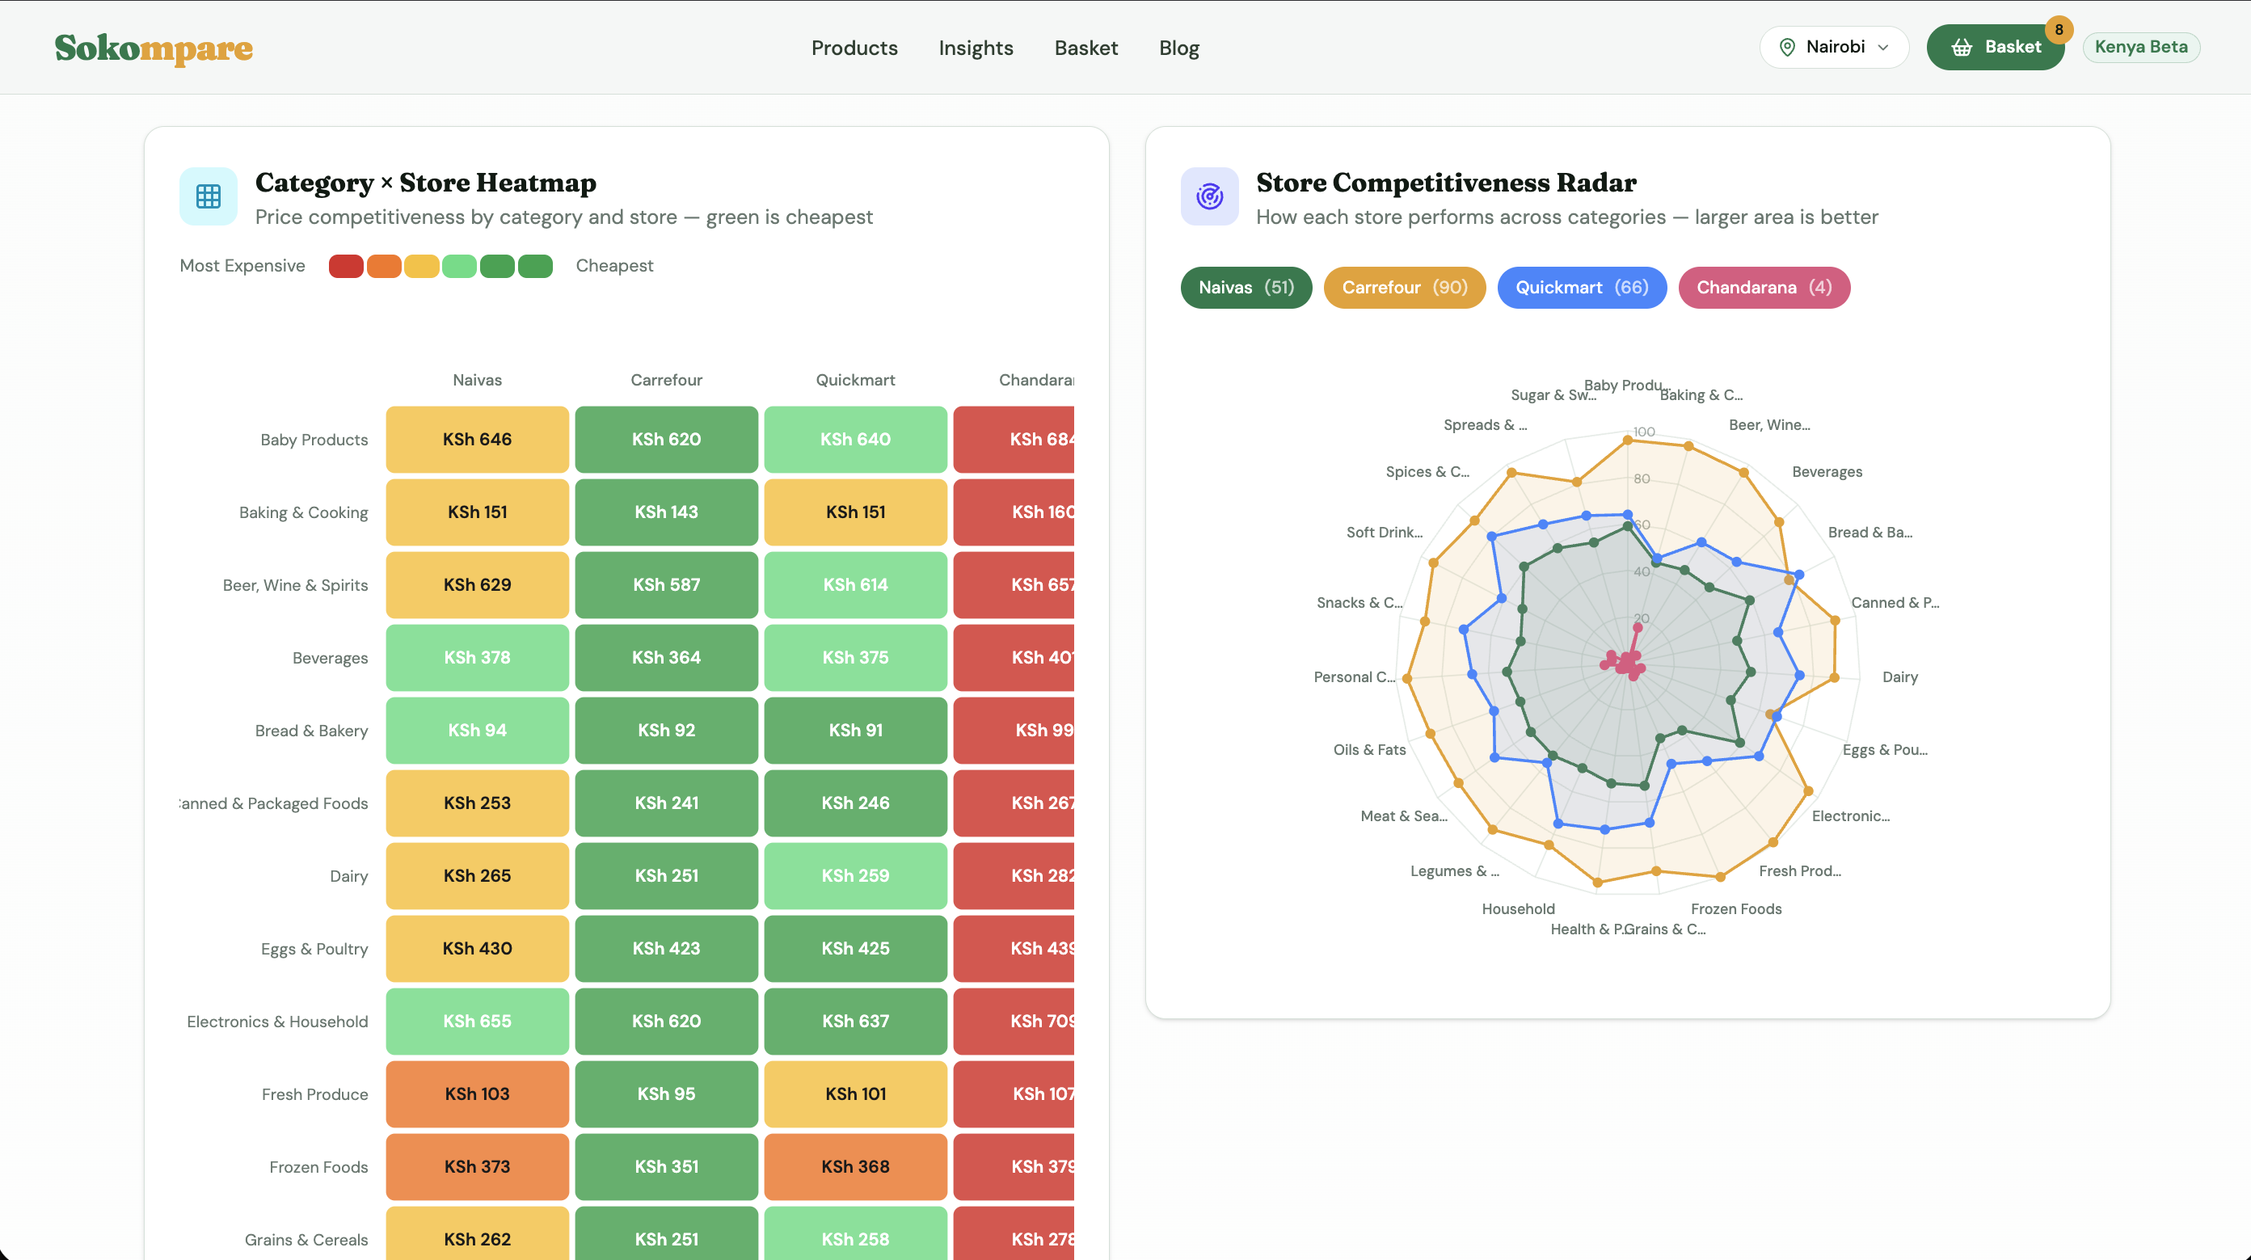Viewport: 2251px width, 1260px height.
Task: Open the Products menu item
Action: (x=854, y=48)
